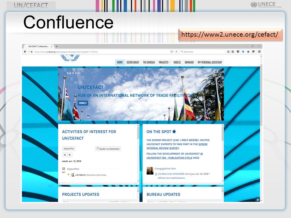Click the document icon before Lib Maint Call
This screenshot has height=218, width=291.
[156, 174]
